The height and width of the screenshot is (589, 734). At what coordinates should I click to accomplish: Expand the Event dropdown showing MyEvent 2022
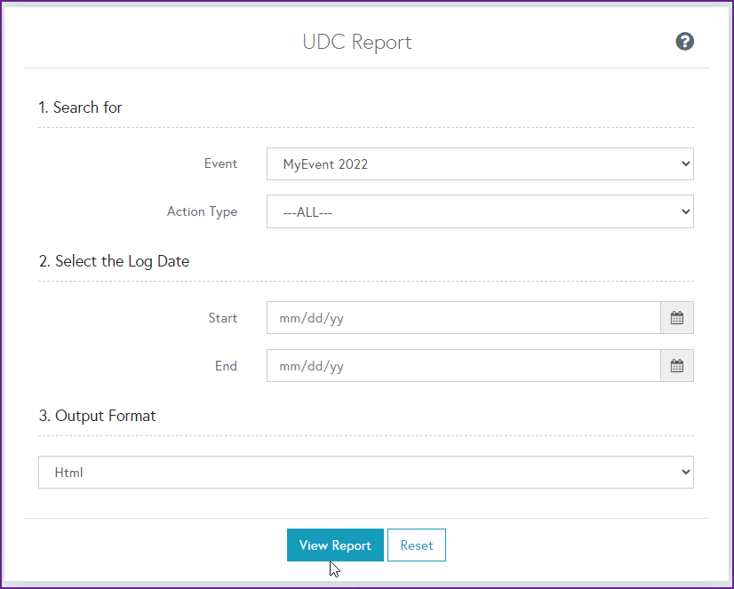[480, 163]
